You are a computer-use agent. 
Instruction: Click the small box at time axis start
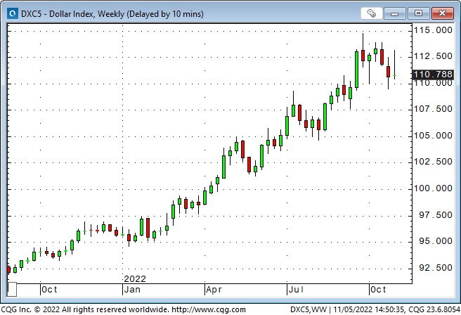point(12,290)
